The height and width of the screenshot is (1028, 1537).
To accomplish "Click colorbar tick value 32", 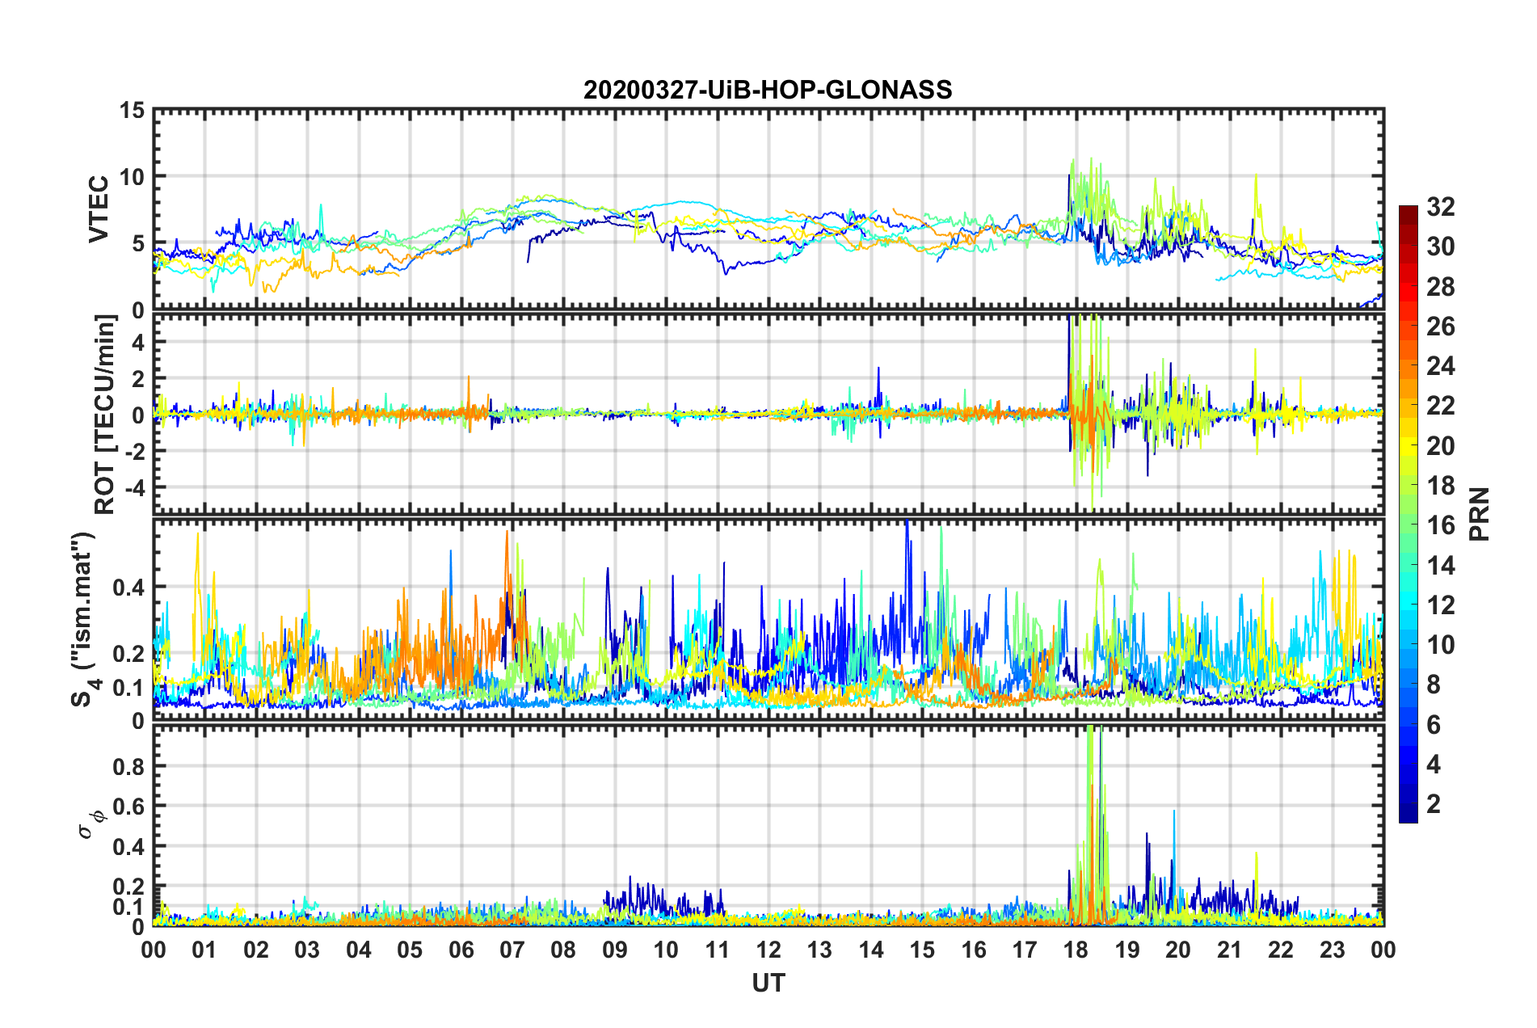I will (x=1440, y=207).
